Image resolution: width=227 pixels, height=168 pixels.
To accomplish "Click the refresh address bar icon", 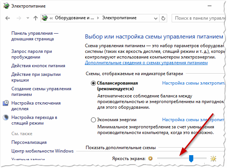I will click(x=163, y=18).
